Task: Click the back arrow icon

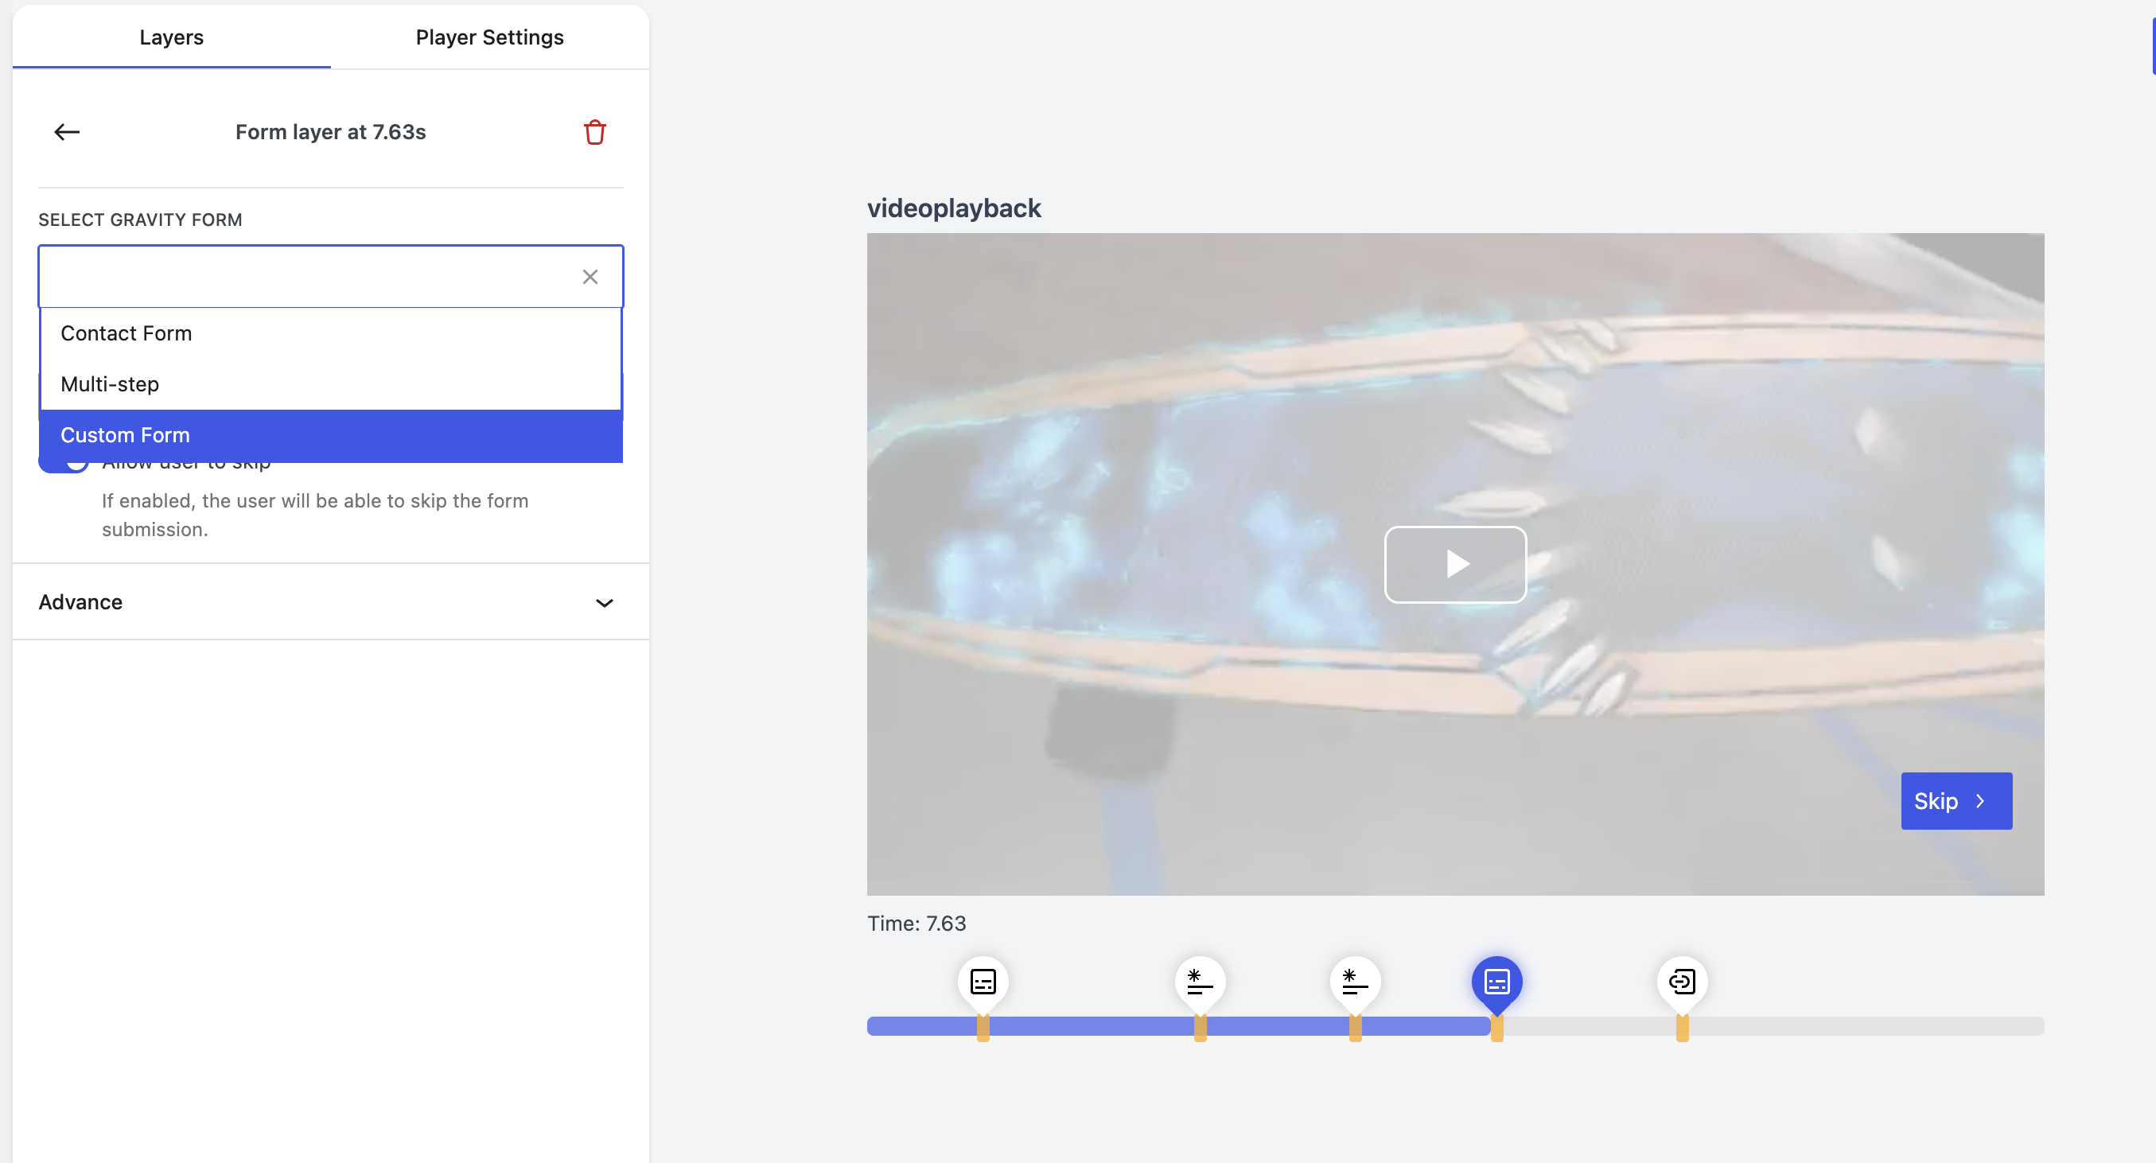Action: coord(67,131)
